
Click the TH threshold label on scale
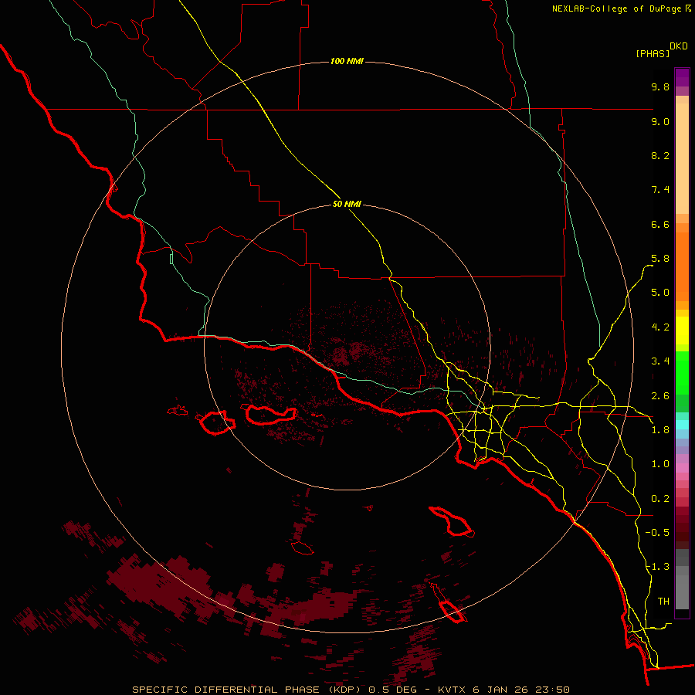pyautogui.click(x=663, y=602)
